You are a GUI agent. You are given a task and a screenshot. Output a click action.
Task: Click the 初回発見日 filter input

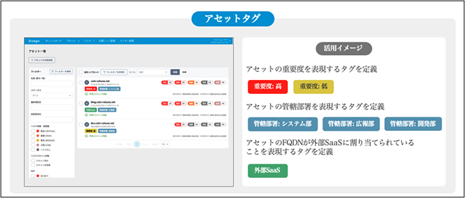tap(52, 120)
